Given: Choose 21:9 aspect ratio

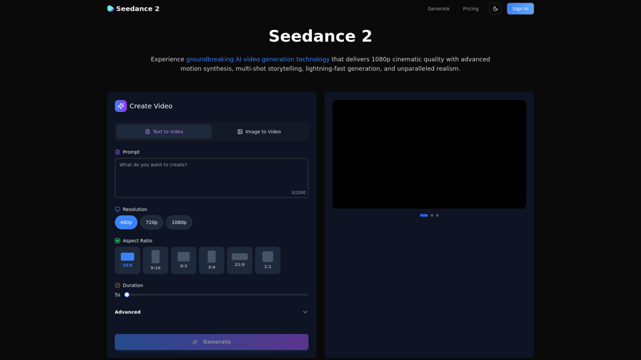Looking at the screenshot, I should 240,260.
